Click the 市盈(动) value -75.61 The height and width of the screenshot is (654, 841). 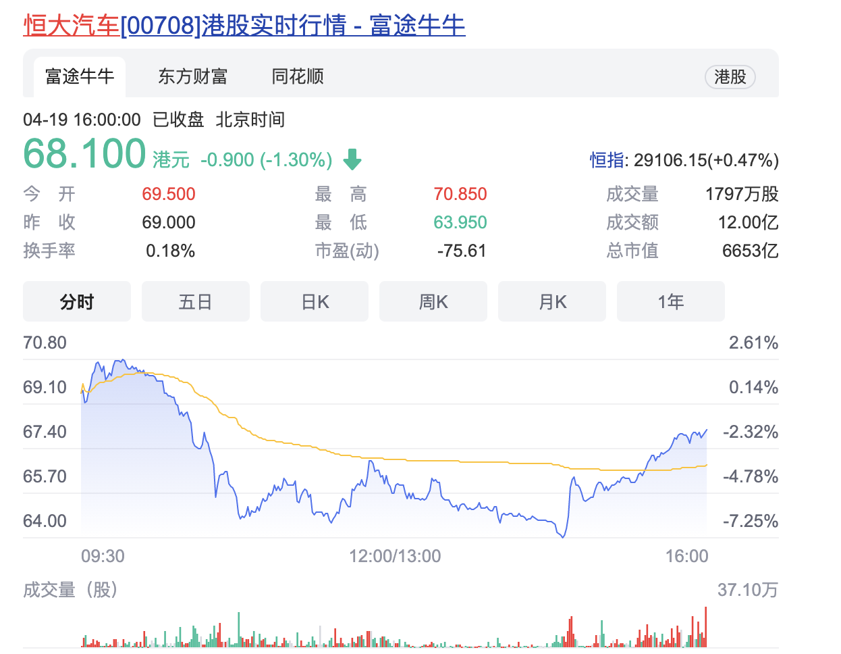coord(462,251)
